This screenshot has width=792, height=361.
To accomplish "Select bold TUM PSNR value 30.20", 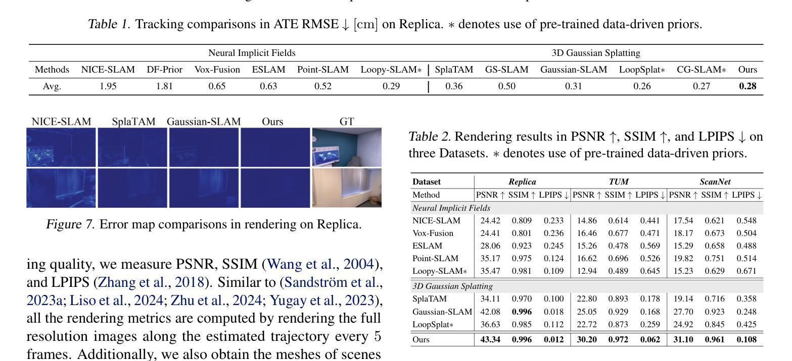I will pyautogui.click(x=586, y=339).
